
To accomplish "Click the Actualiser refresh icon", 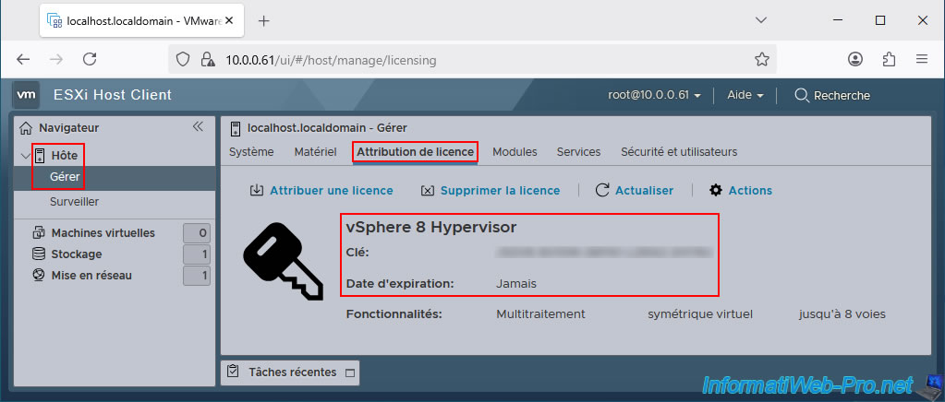I will [602, 190].
